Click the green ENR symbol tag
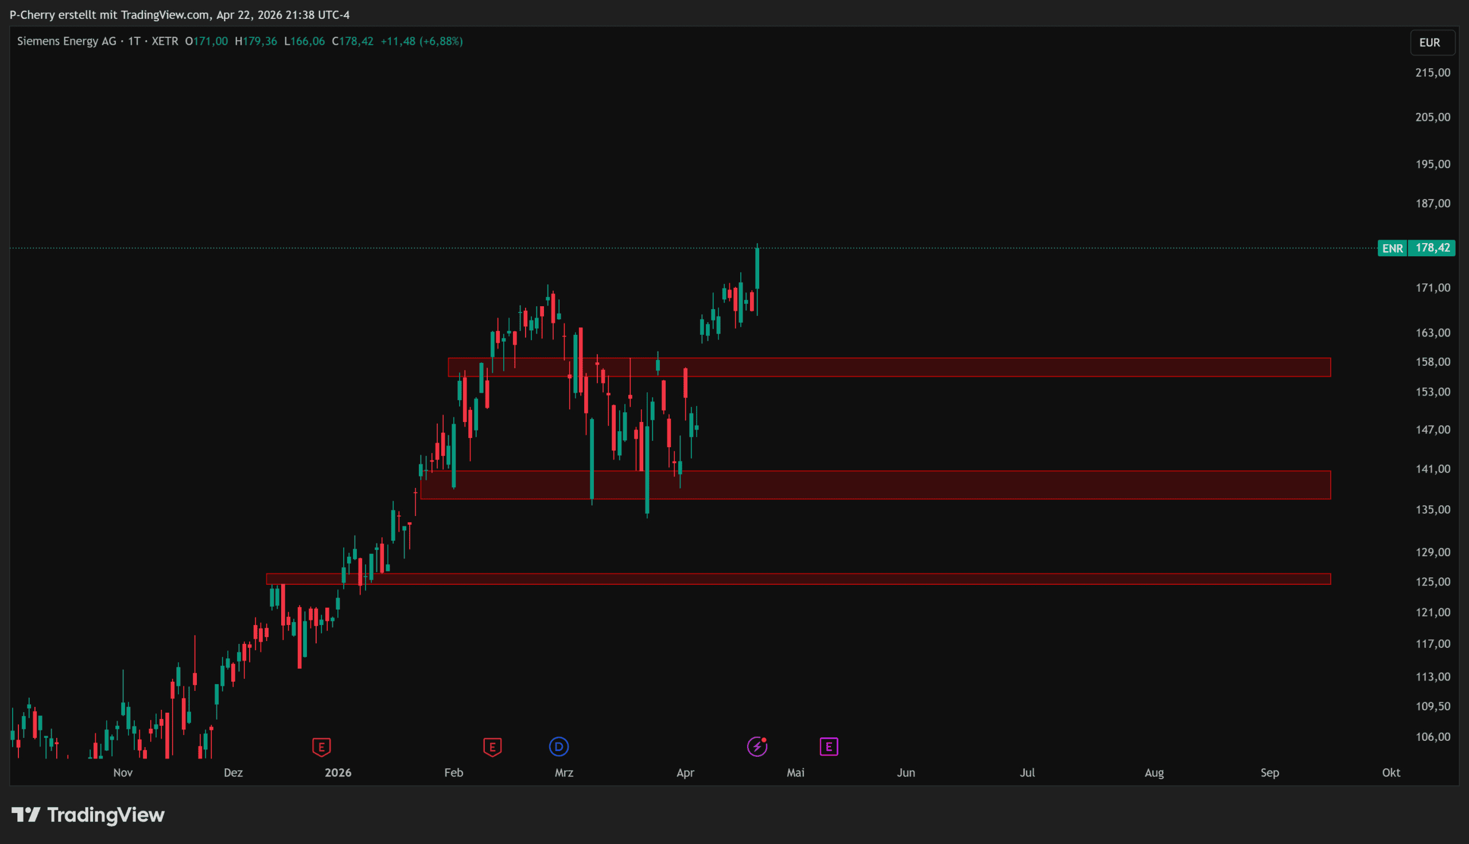Viewport: 1469px width, 844px height. click(x=1392, y=248)
